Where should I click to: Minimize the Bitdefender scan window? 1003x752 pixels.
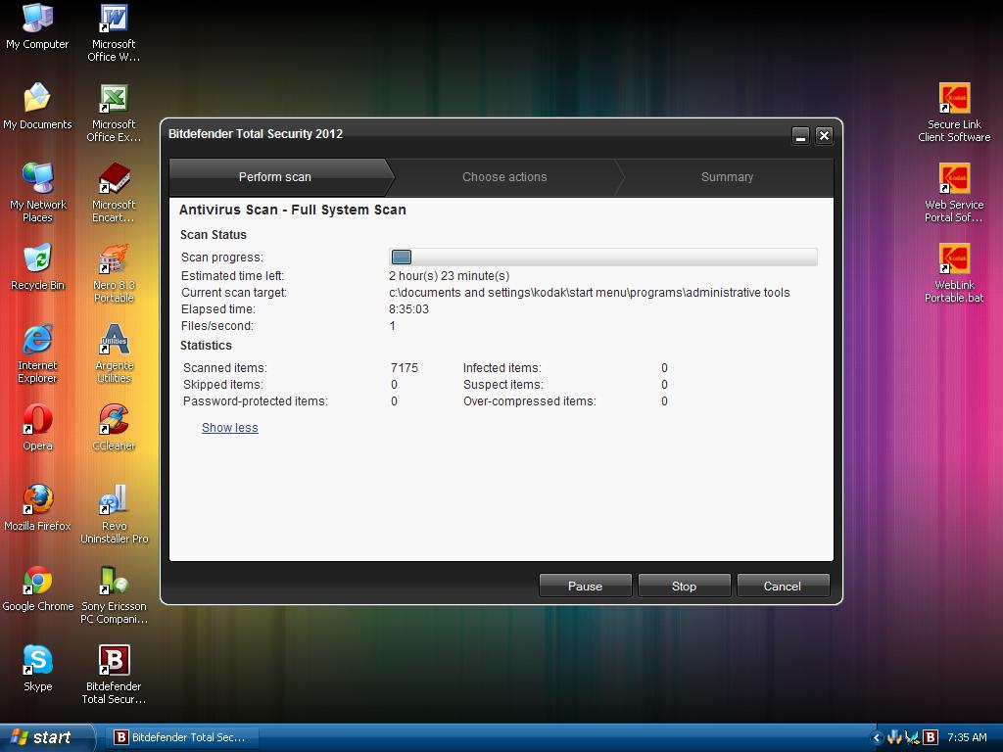click(x=800, y=135)
